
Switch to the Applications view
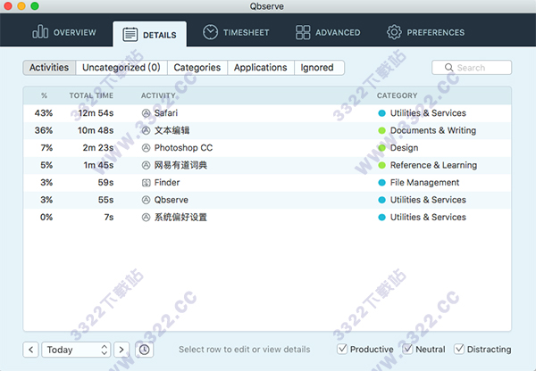point(261,68)
